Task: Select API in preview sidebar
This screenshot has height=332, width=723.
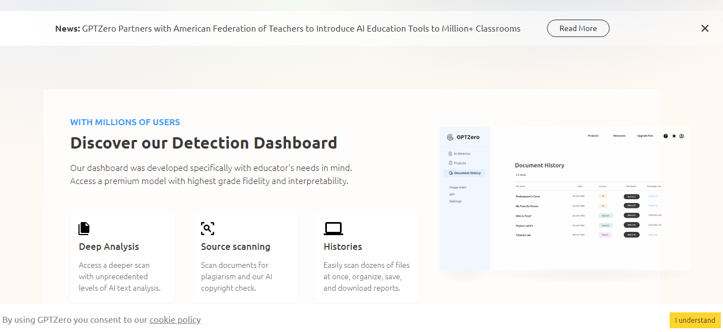Action: click(452, 194)
